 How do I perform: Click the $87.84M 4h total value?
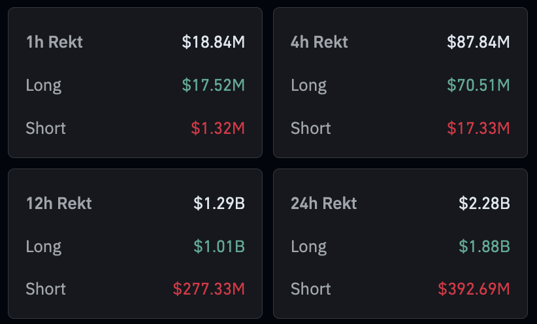pos(478,42)
